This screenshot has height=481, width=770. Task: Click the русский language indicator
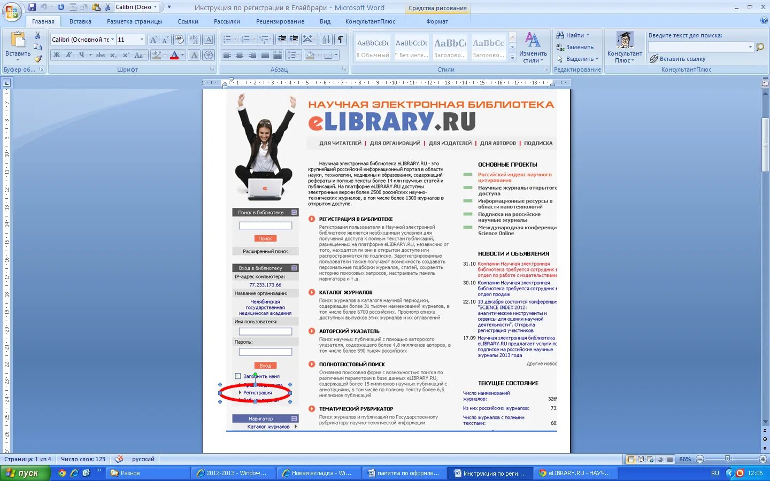click(143, 459)
